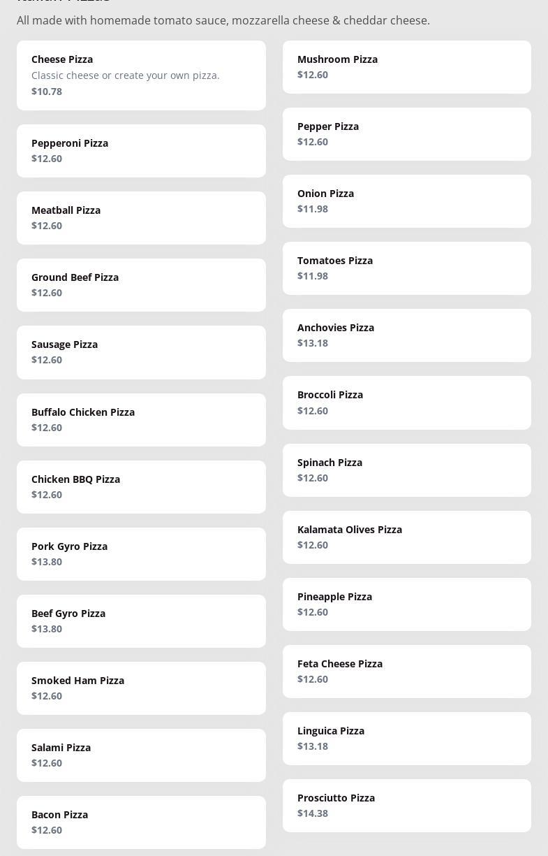
Task: Select the Buffalo Chicken Pizza card
Action: click(141, 420)
